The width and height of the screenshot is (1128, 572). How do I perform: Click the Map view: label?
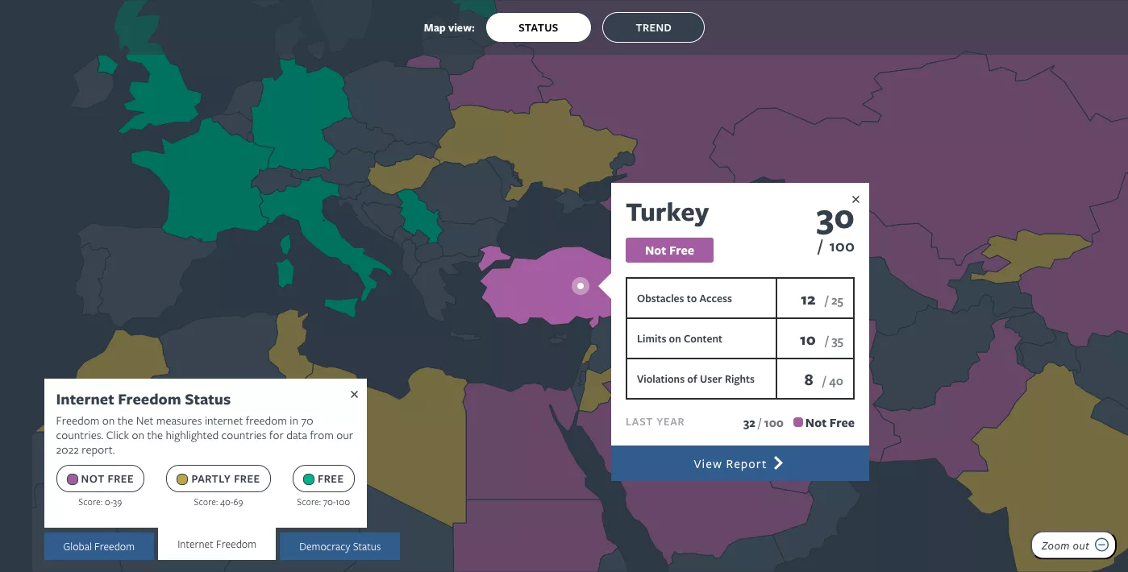coord(449,28)
